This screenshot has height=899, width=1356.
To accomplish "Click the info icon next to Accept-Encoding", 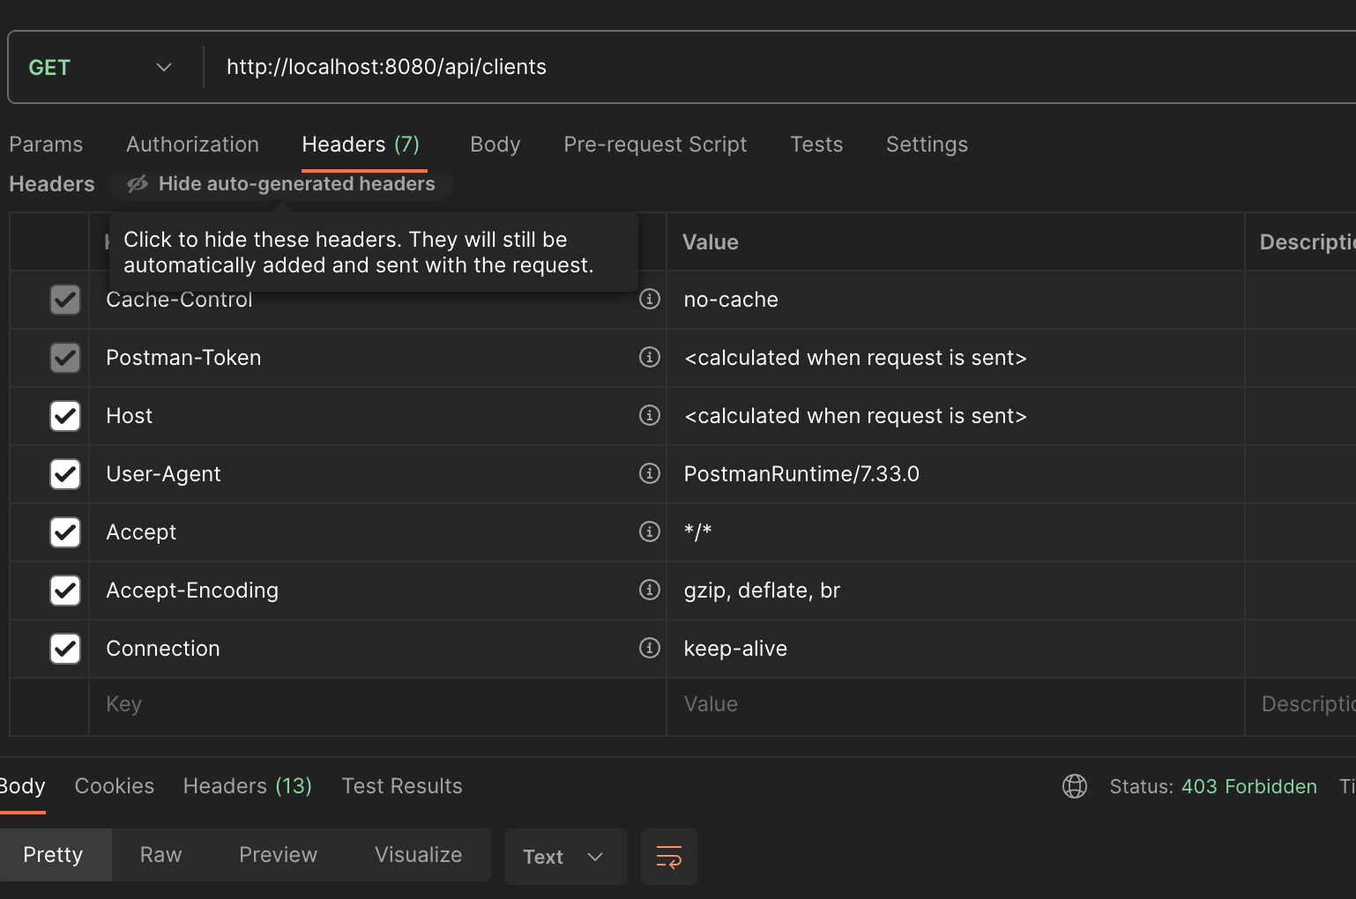I will pos(650,591).
